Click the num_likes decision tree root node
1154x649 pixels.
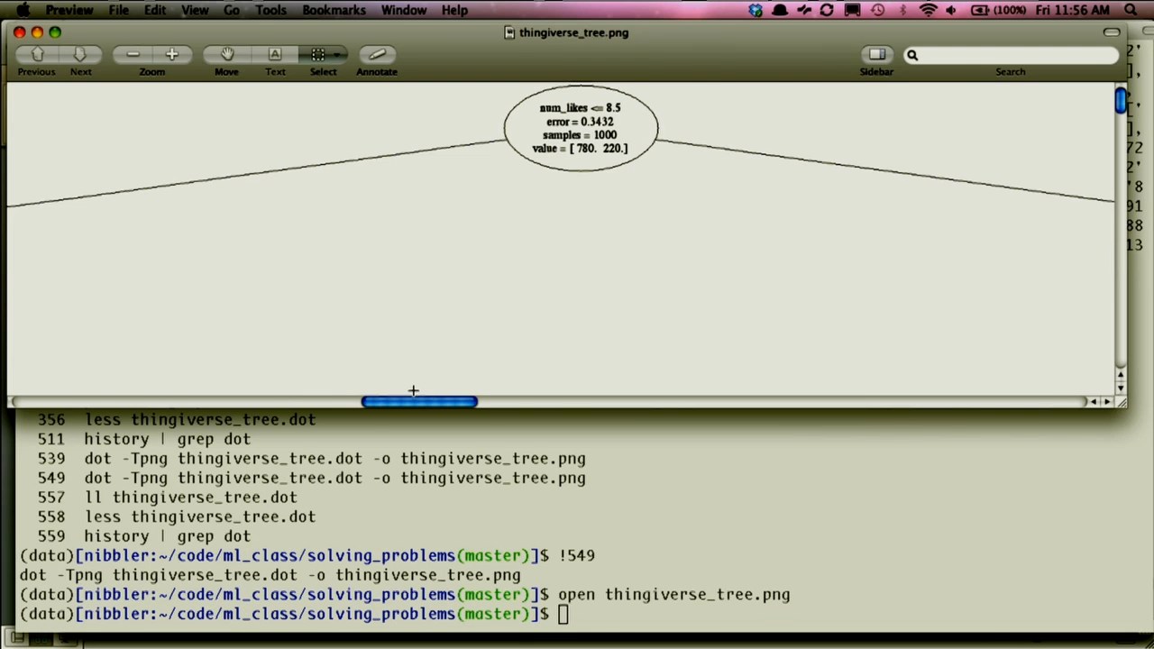[581, 128]
